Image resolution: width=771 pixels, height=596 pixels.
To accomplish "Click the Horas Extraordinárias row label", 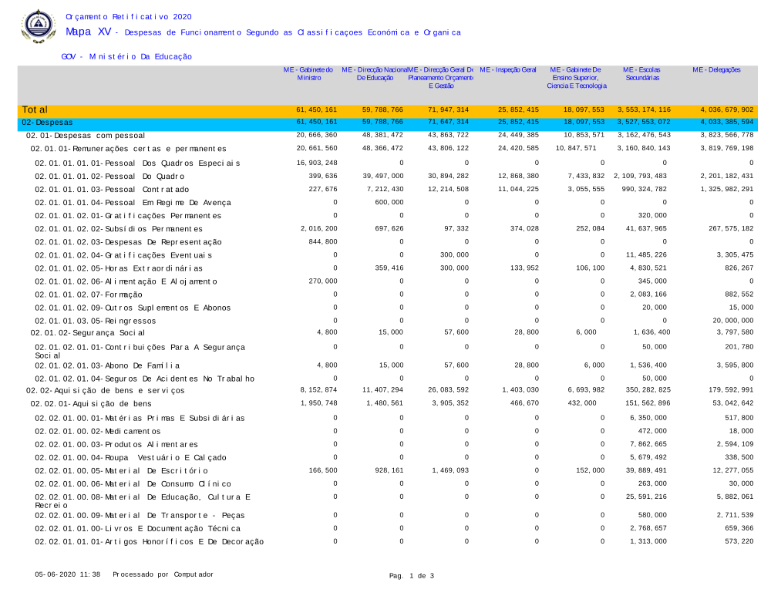I will point(118,268).
